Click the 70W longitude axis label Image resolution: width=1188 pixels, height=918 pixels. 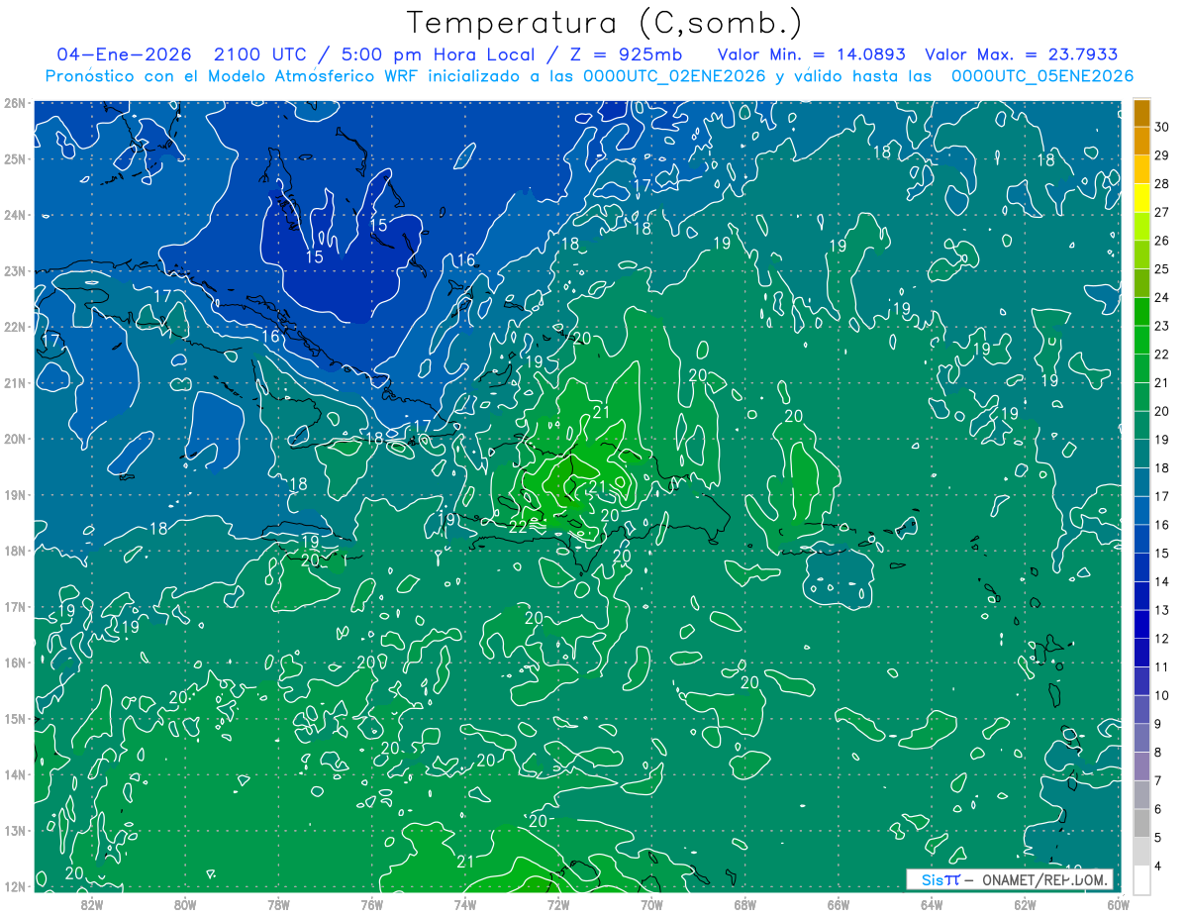651,903
